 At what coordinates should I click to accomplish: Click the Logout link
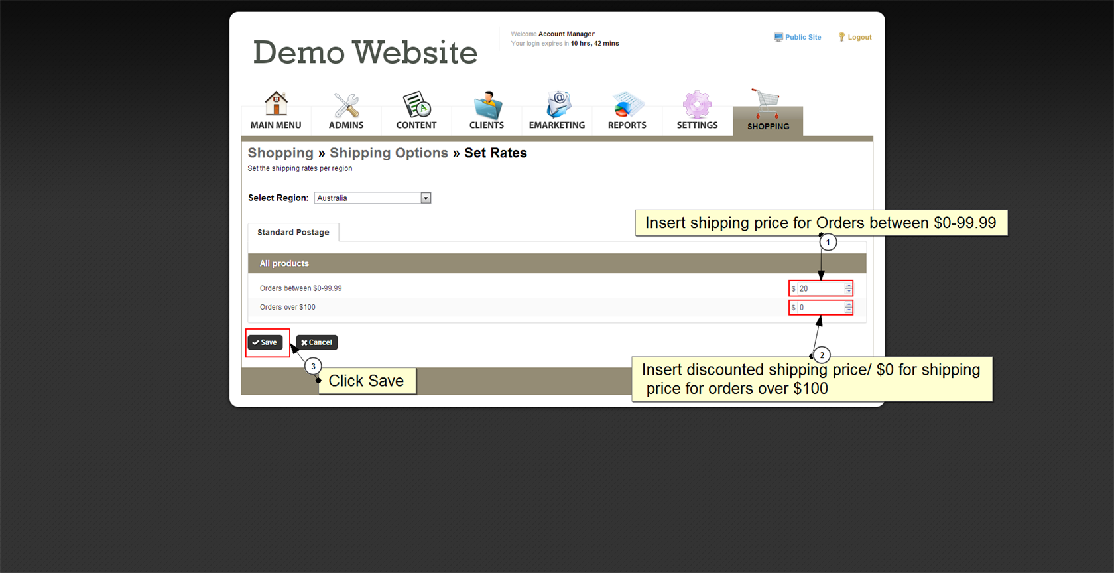point(859,38)
